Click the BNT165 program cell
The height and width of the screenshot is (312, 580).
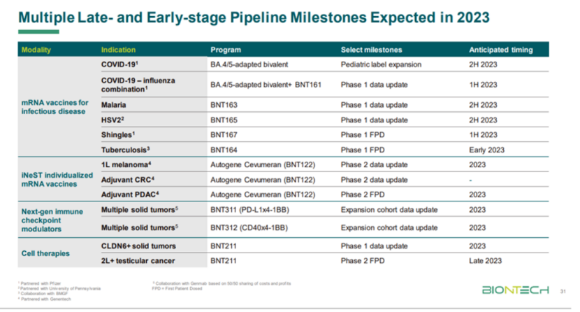point(224,120)
